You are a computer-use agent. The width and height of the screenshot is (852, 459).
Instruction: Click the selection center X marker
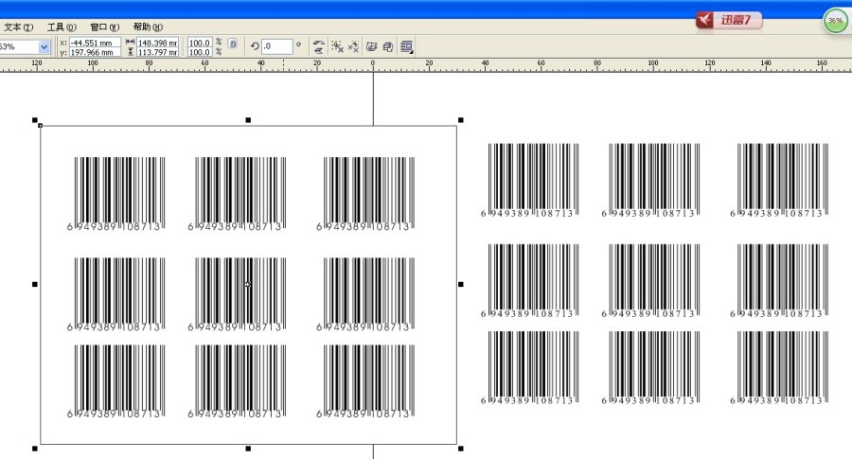(x=248, y=284)
